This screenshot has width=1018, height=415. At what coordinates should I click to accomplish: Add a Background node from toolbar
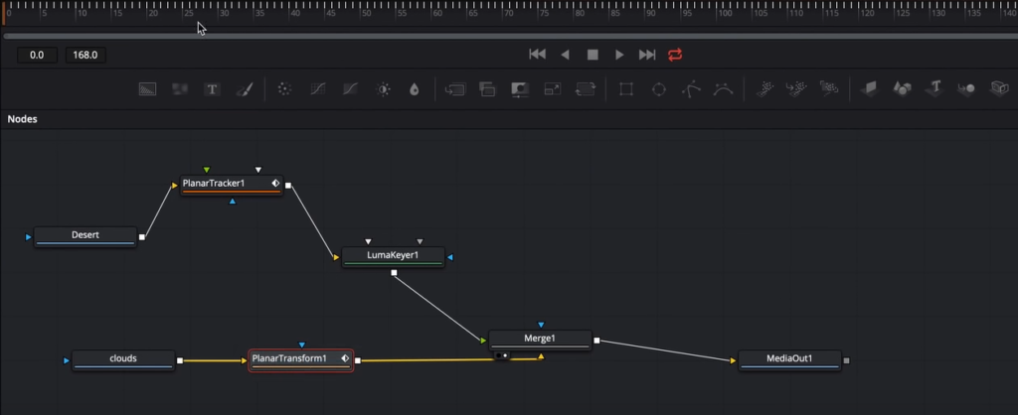[147, 89]
